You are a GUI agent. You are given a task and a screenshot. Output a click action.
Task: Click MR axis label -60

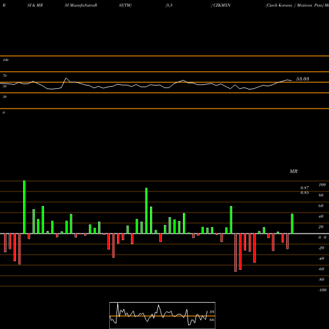(x=321, y=269)
